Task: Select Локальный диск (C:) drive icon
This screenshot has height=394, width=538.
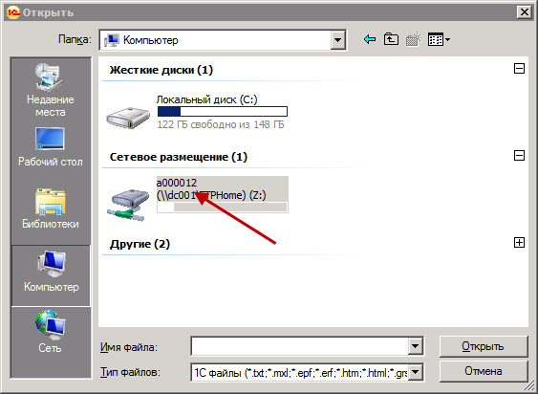Action: (x=128, y=118)
